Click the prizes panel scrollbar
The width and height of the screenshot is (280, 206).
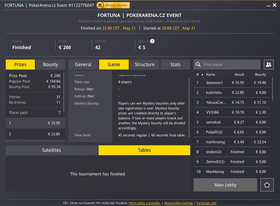[x=64, y=92]
